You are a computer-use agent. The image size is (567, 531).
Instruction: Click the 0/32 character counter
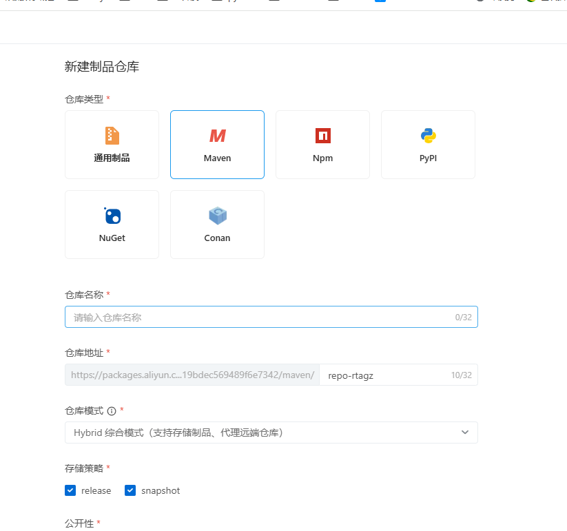(463, 317)
